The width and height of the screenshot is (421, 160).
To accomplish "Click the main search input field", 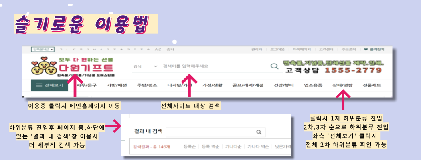I will coord(215,66).
